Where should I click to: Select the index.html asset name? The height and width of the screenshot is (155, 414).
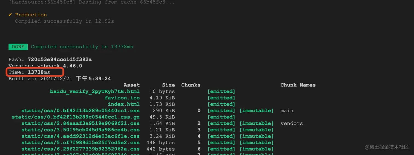[124, 104]
